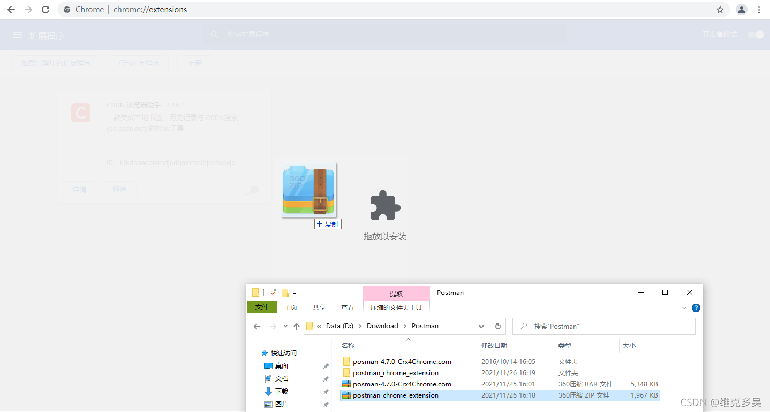Click the New folder icon in Explorer's title bar
This screenshot has height=412, width=770.
285,292
